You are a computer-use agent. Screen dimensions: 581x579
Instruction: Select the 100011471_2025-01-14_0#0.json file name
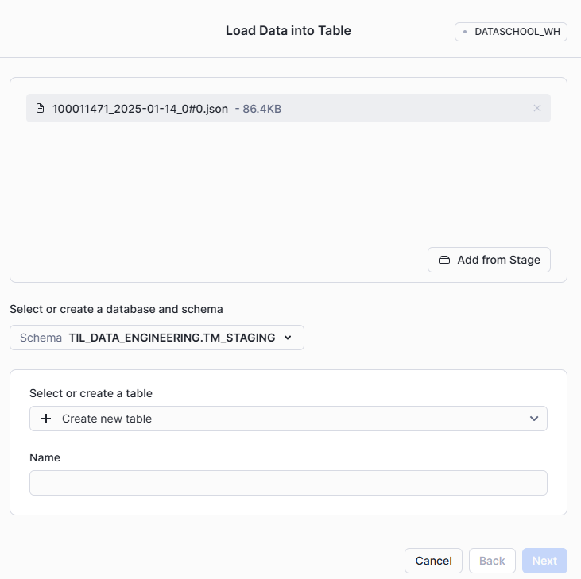point(140,108)
